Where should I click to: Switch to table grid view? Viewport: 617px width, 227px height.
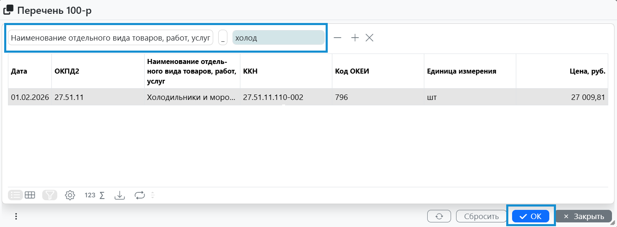[30, 195]
